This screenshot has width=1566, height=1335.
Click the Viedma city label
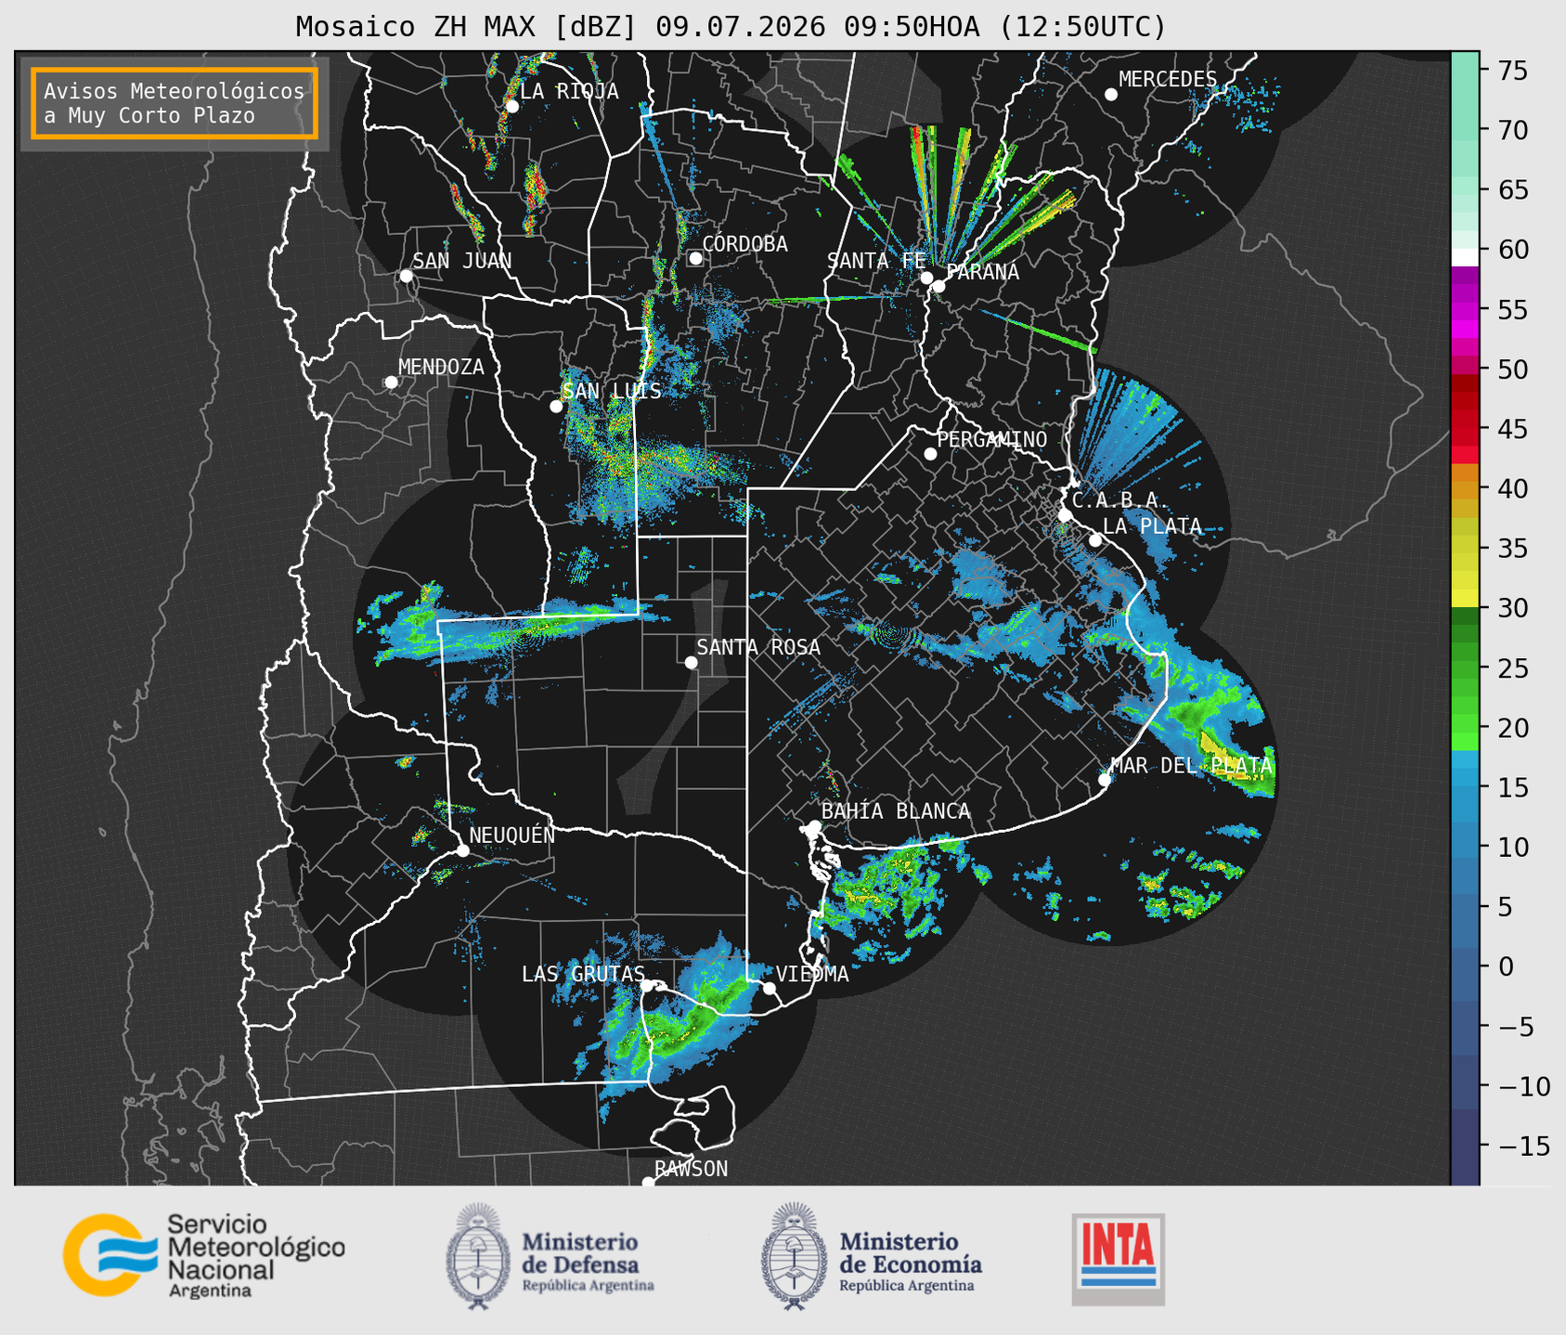812,974
